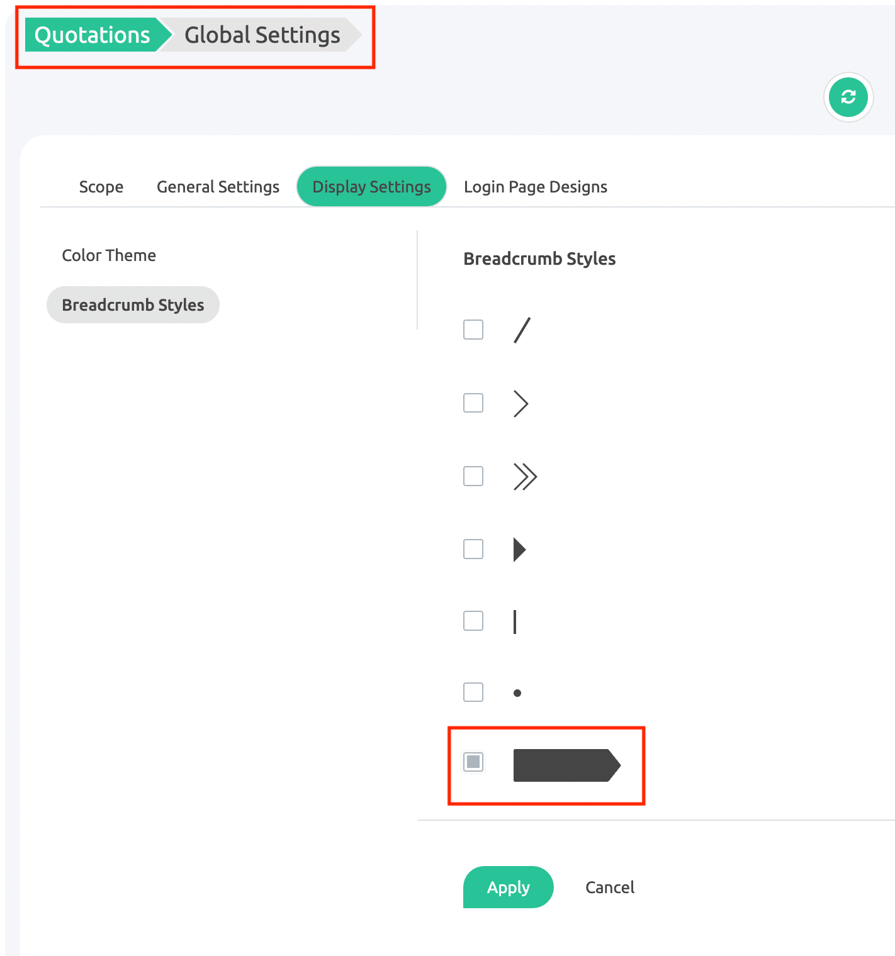Image resolution: width=895 pixels, height=956 pixels.
Task: Click the single chevron separator icon
Action: 521,404
